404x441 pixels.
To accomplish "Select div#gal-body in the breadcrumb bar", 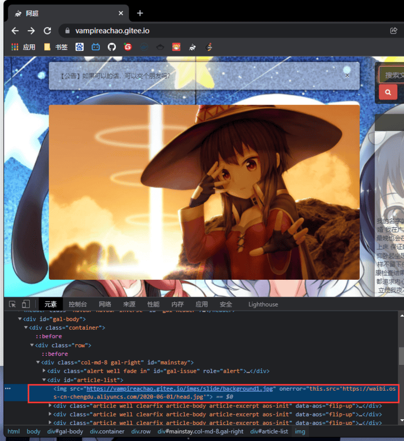I will click(x=64, y=431).
